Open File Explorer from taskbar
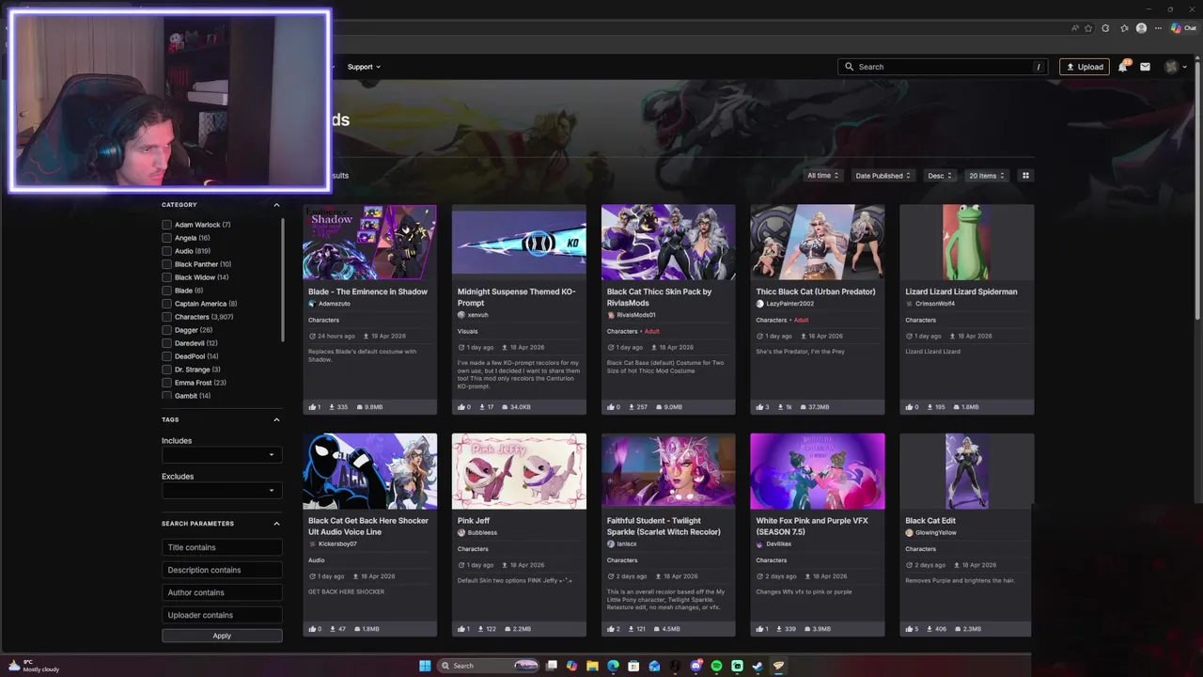 pyautogui.click(x=592, y=666)
